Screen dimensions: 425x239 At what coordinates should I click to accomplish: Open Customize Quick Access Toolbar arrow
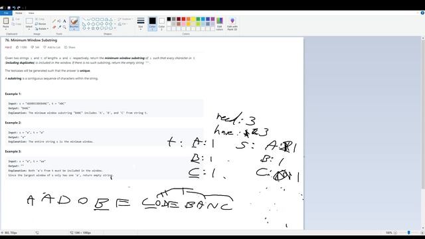[23, 8]
